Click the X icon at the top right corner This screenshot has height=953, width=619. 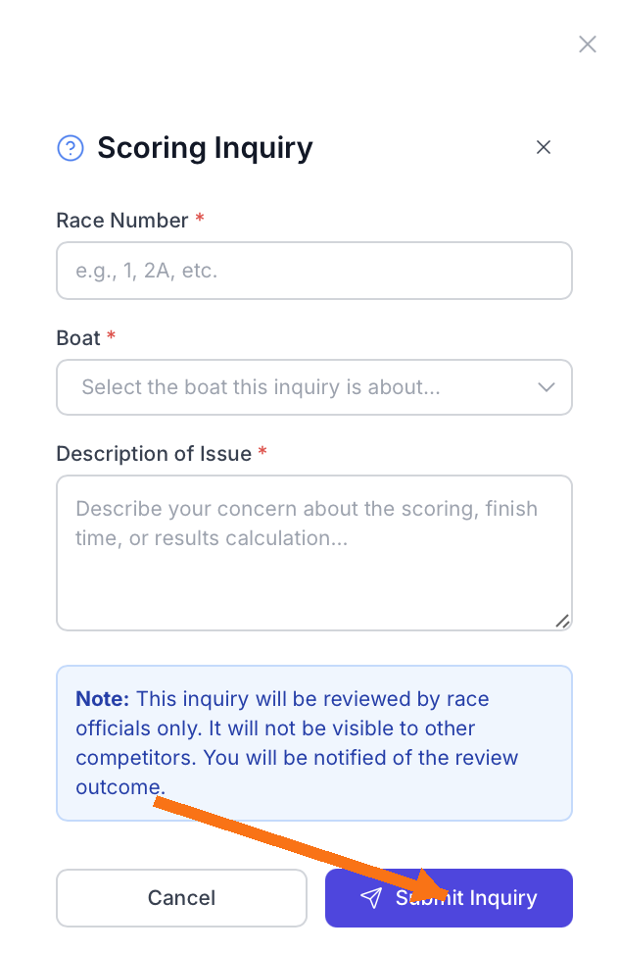point(587,44)
